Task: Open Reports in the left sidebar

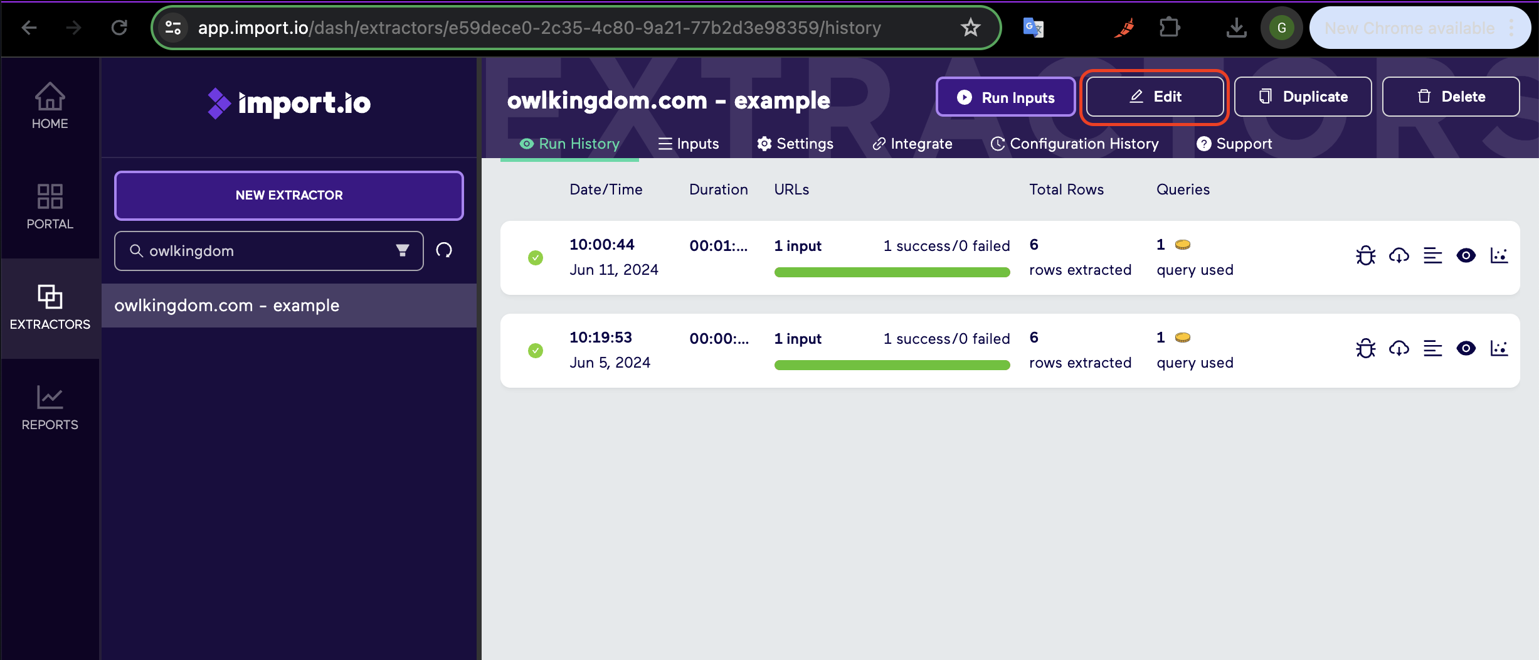Action: click(x=50, y=408)
